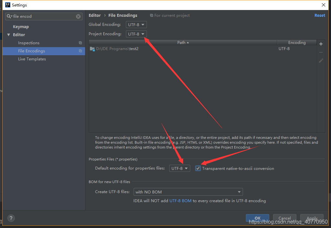
Task: Sort the table by Path column
Action: click(x=183, y=43)
